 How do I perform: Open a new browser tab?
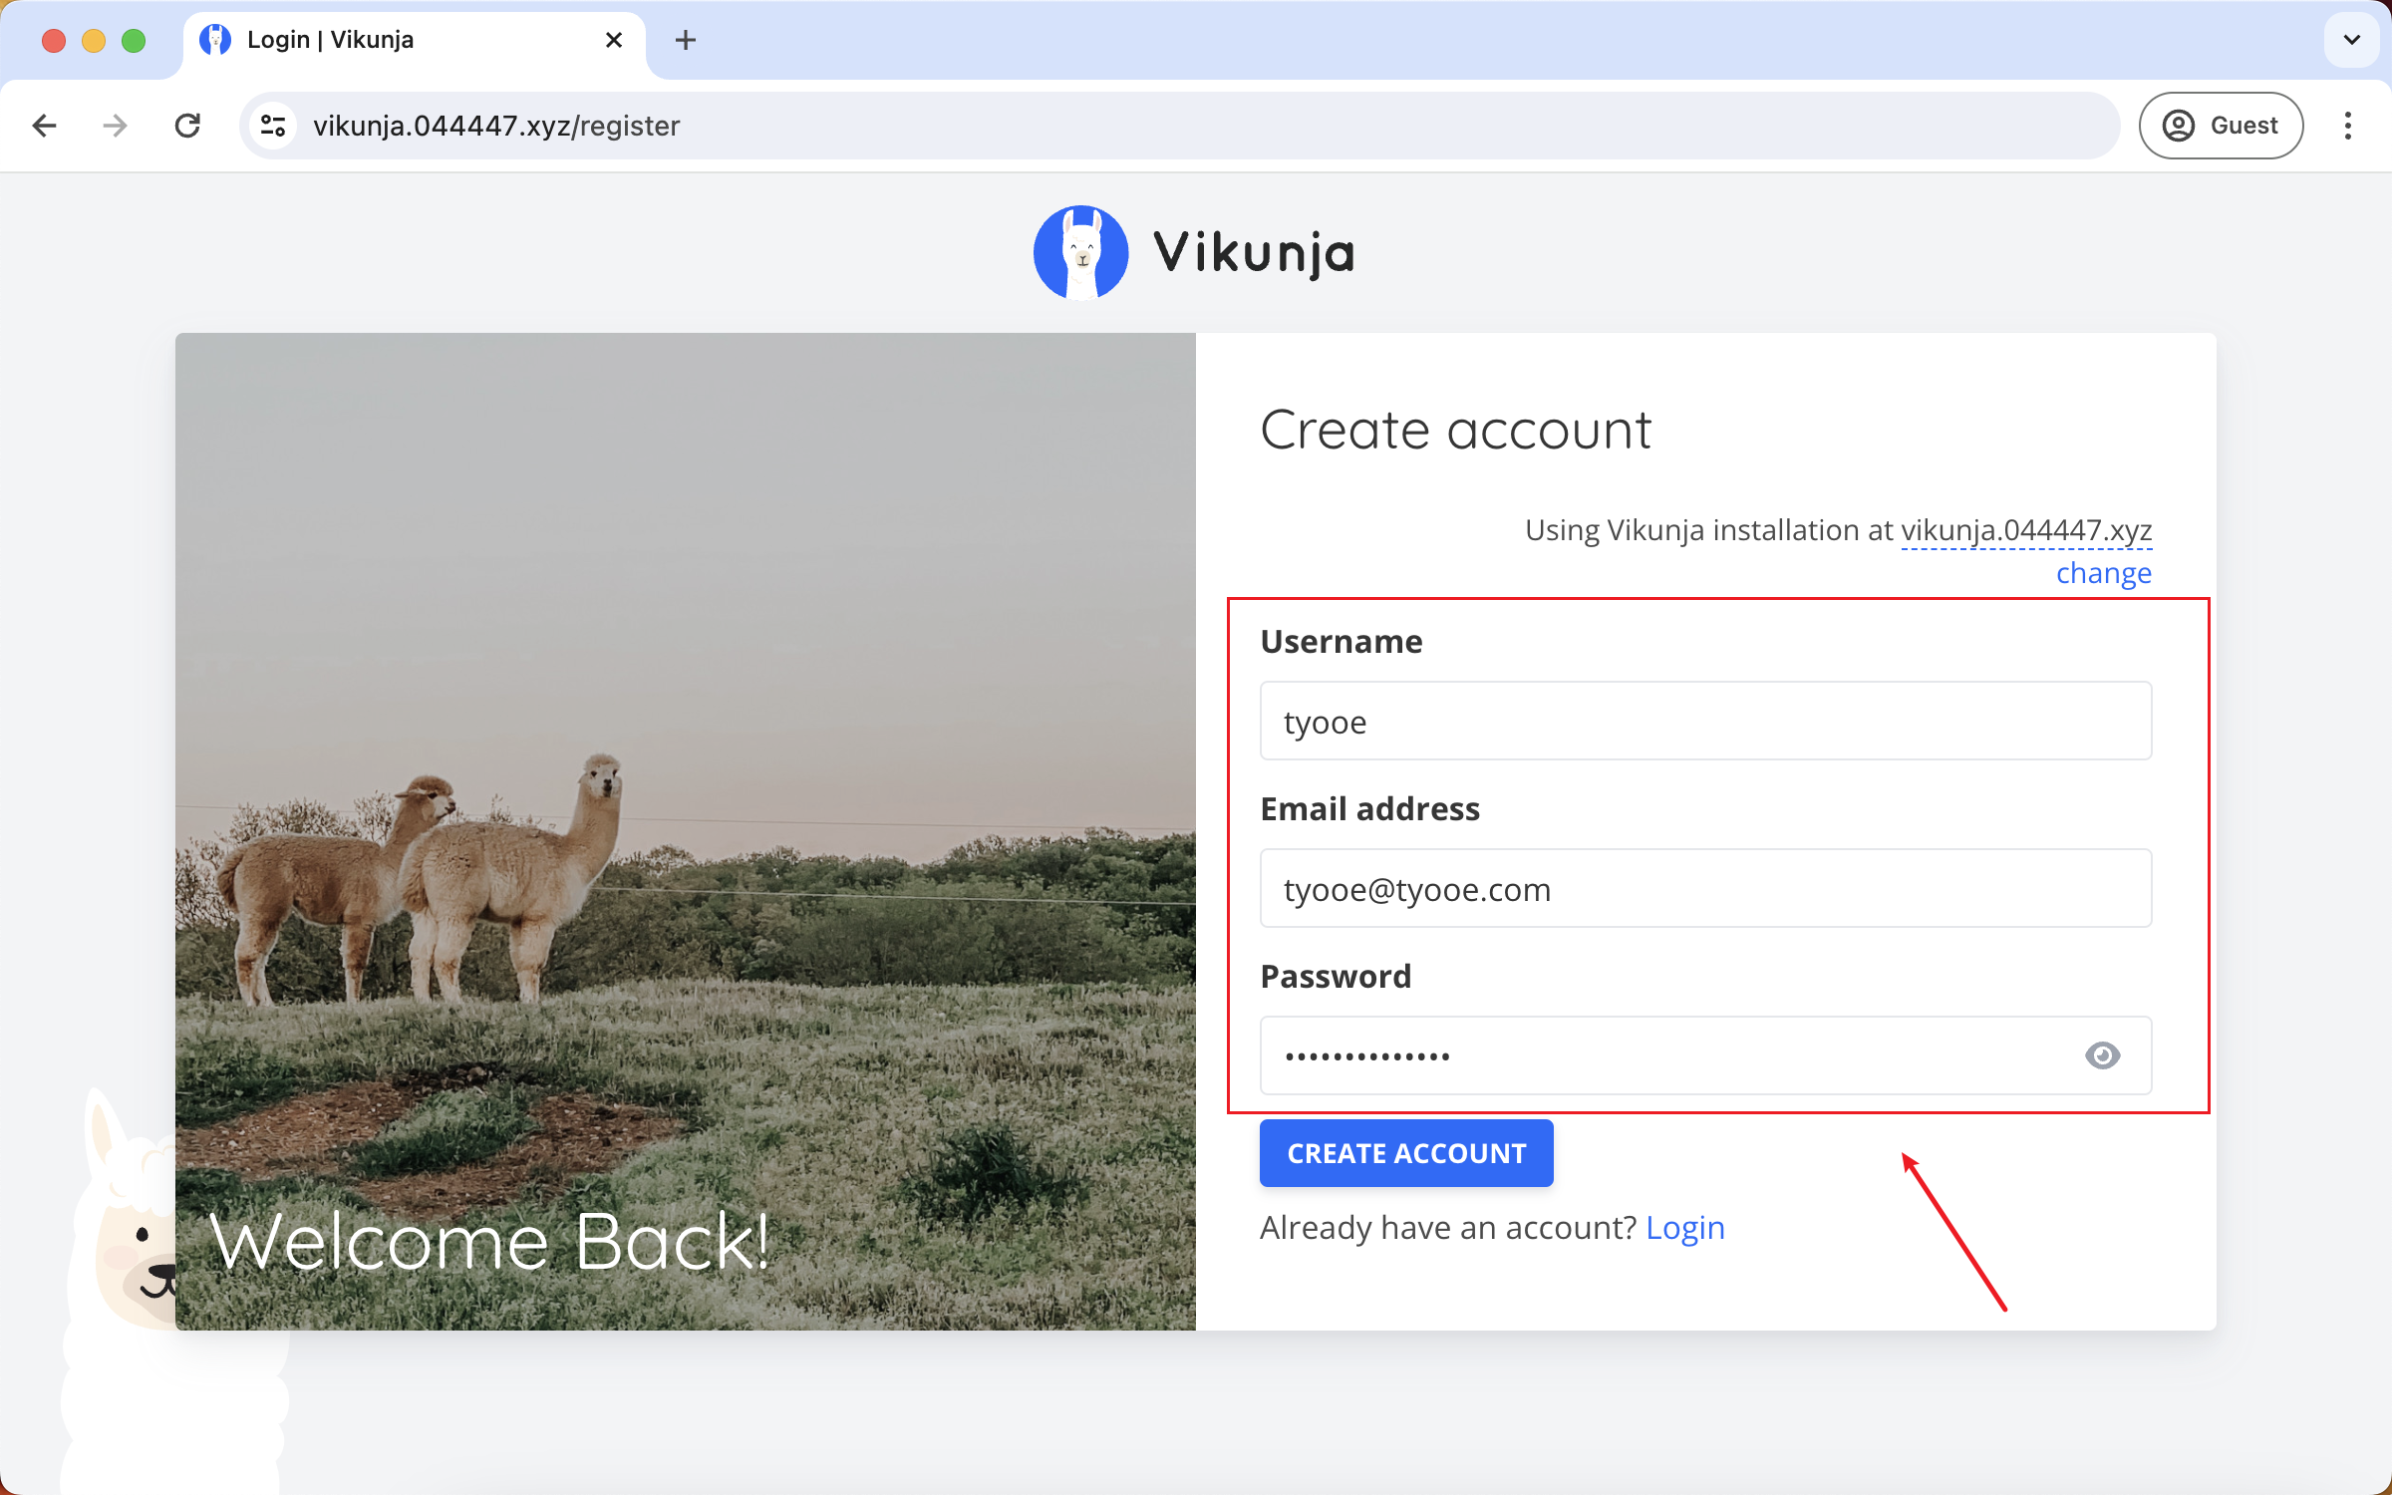point(685,40)
